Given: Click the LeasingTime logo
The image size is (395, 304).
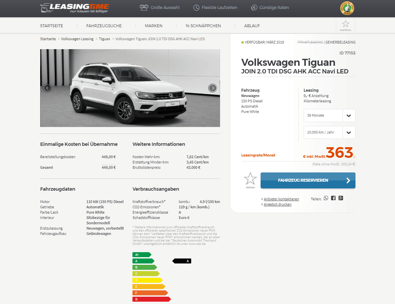Looking at the screenshot, I should click(75, 8).
